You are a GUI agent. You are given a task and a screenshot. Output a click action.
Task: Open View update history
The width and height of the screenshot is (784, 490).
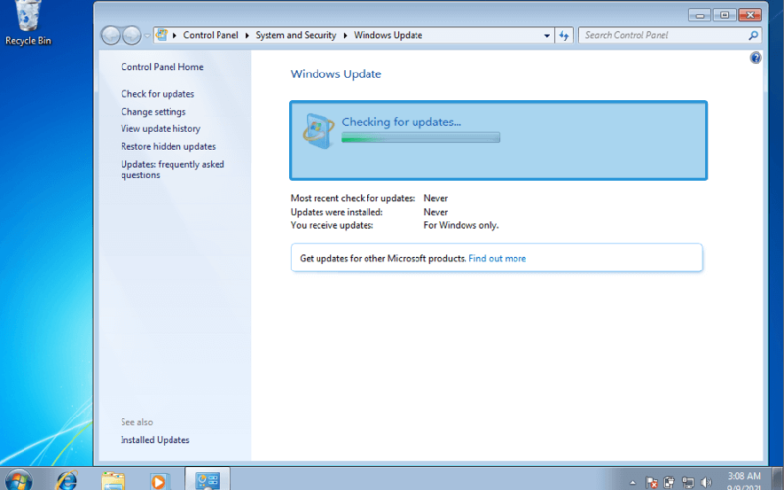(x=161, y=129)
